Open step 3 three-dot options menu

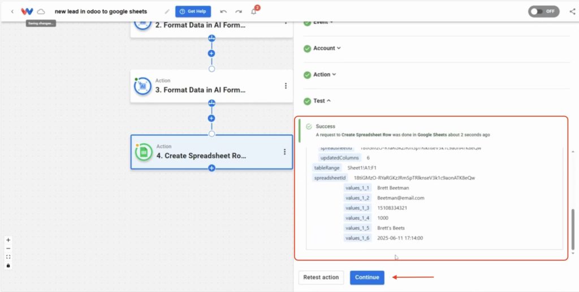click(286, 86)
